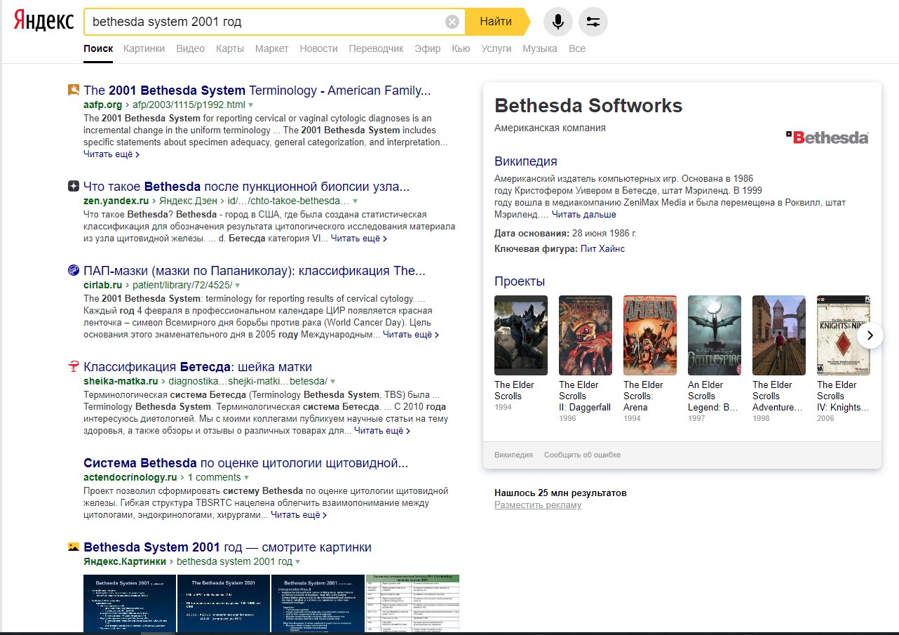Show next projects with the carousel arrow
The image size is (899, 635).
tap(870, 335)
